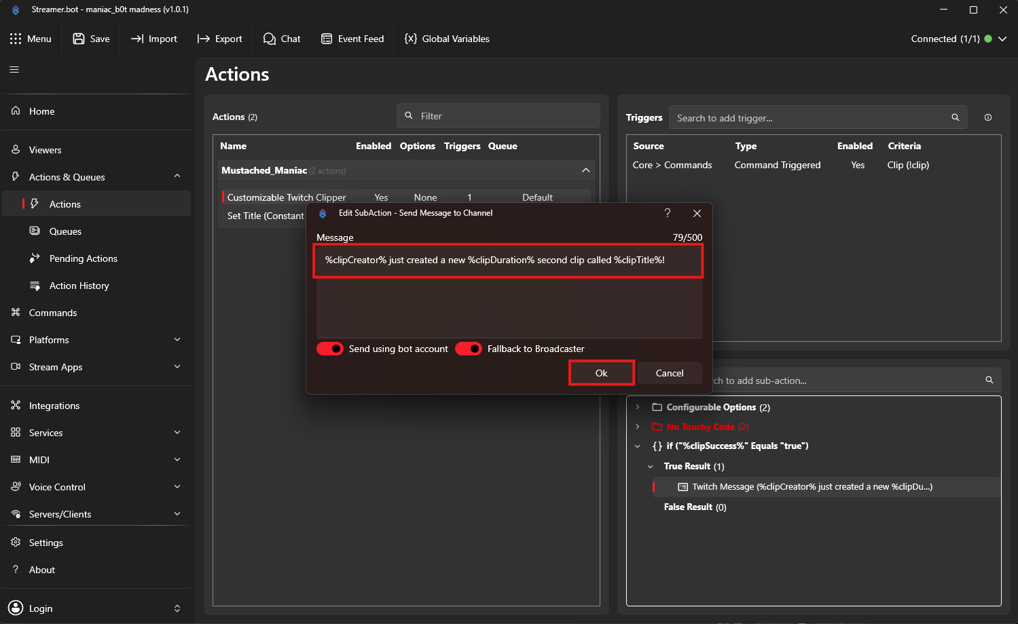Open the SubAction help question mark
This screenshot has width=1018, height=624.
click(667, 212)
